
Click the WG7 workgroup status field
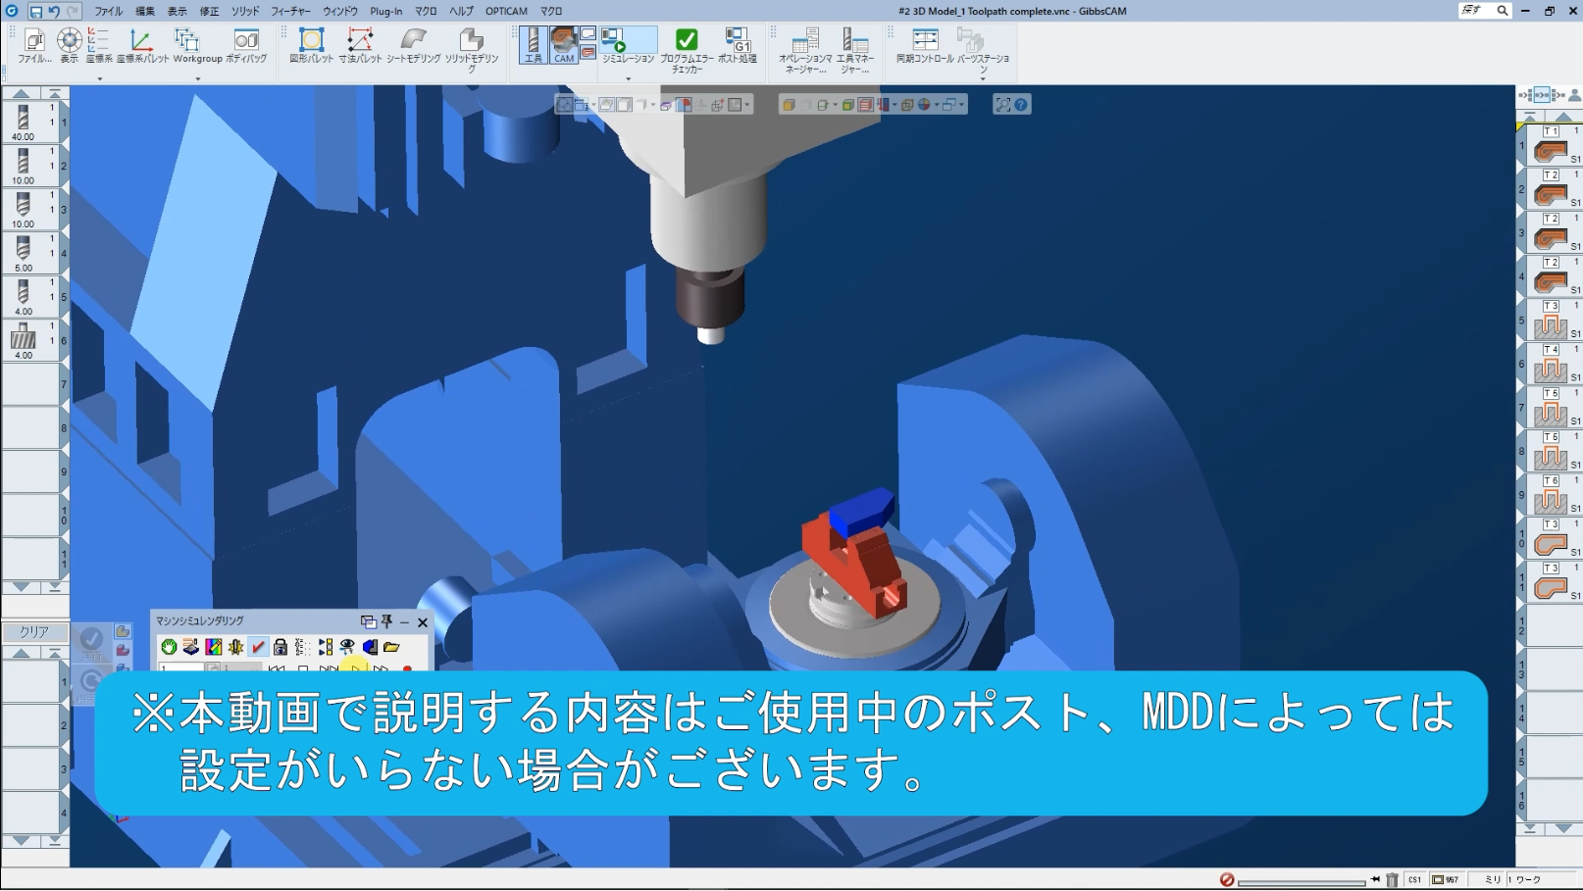(x=1446, y=880)
